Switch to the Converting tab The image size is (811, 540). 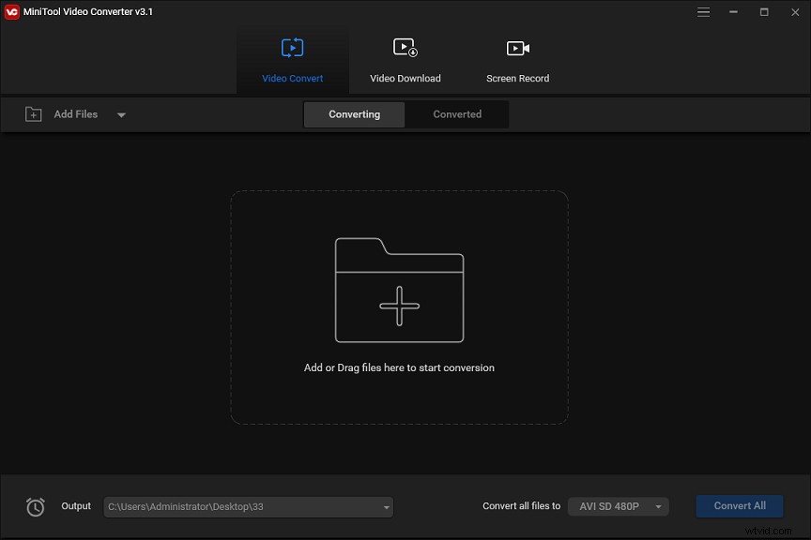[354, 113]
